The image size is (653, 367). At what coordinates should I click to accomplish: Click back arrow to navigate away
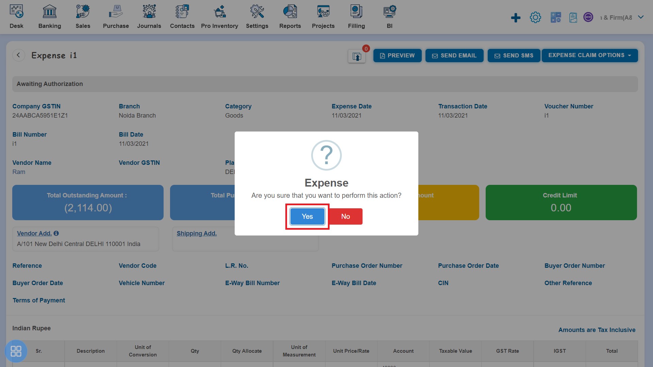pyautogui.click(x=18, y=55)
